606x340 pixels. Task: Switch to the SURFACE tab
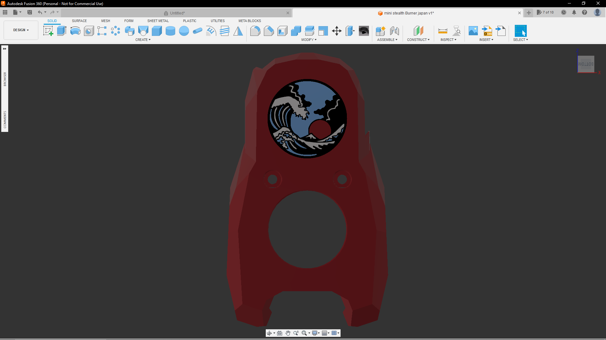(79, 21)
